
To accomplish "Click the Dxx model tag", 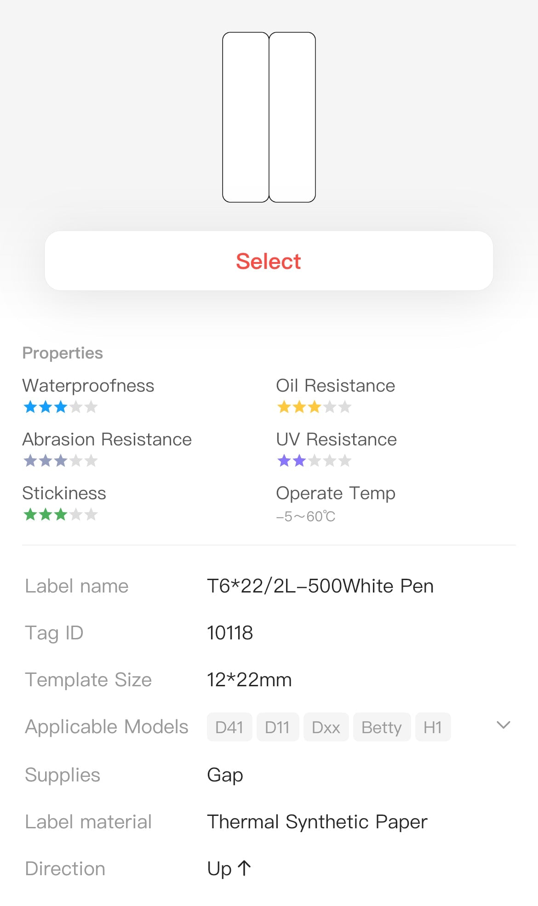I will (326, 727).
